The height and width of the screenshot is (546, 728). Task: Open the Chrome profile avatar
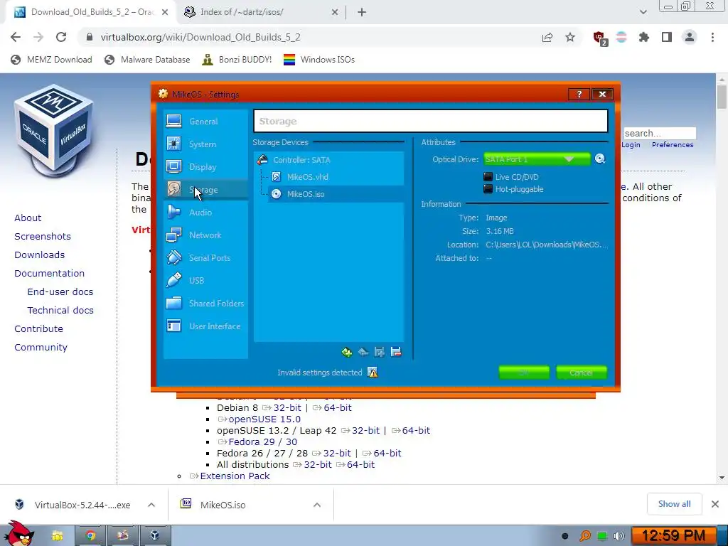[x=690, y=37]
